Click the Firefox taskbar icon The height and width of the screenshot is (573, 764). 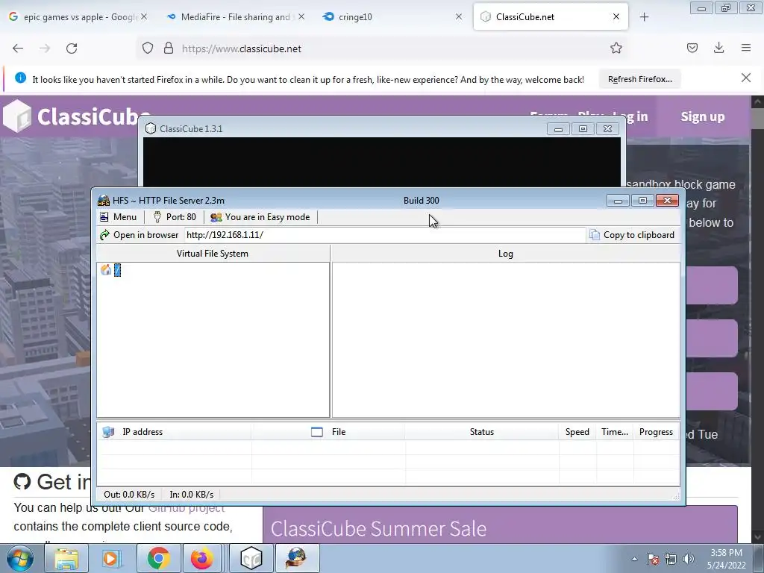pos(201,558)
